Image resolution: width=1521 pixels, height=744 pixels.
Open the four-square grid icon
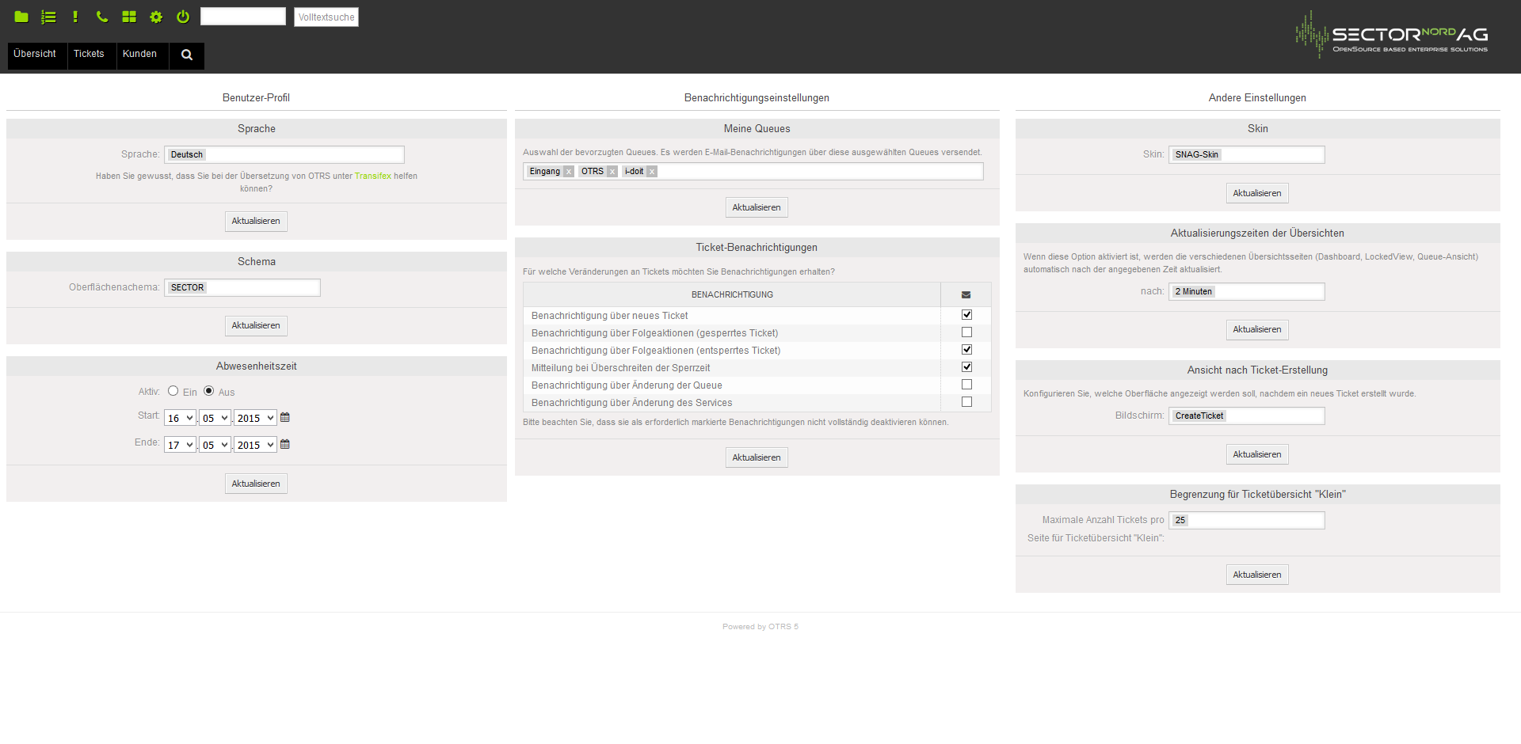[129, 17]
